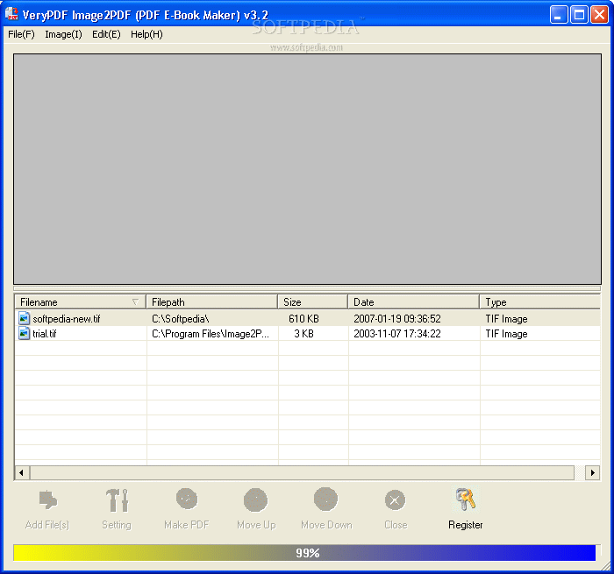Click the VeryPDF app icon in the title bar
This screenshot has width=614, height=574.
pyautogui.click(x=11, y=14)
